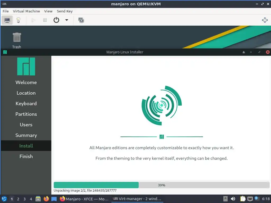Click the spinning Manjaro slideshow graphic
Image resolution: width=271 pixels, height=203 pixels.
162,105
